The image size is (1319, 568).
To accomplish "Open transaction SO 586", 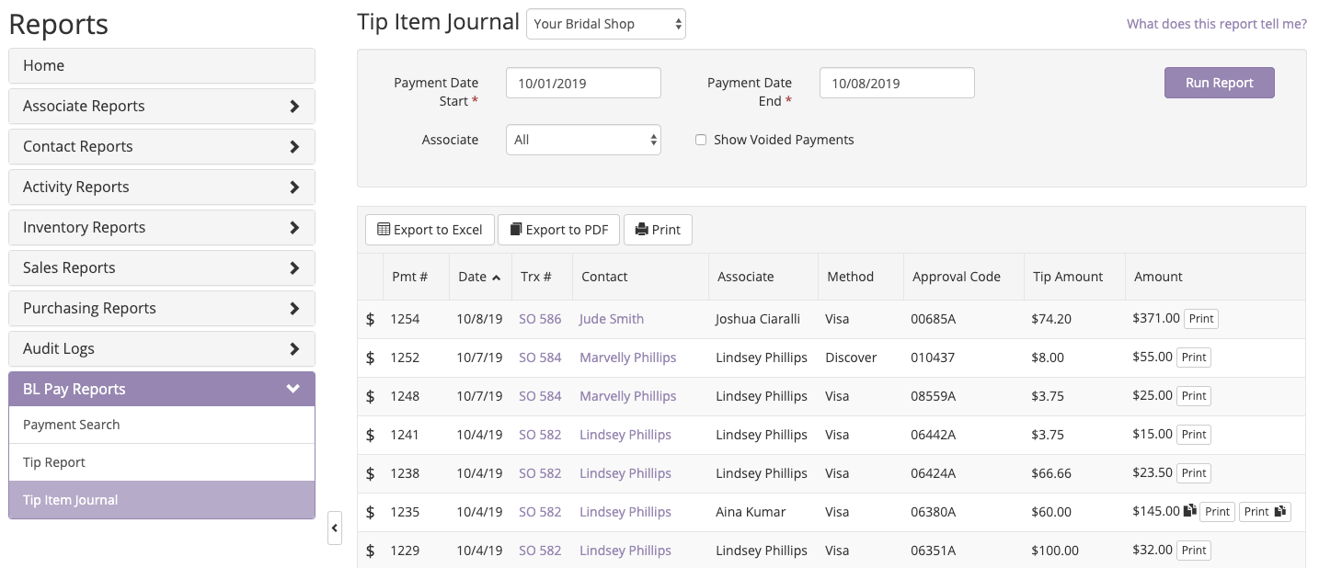I will 540,319.
